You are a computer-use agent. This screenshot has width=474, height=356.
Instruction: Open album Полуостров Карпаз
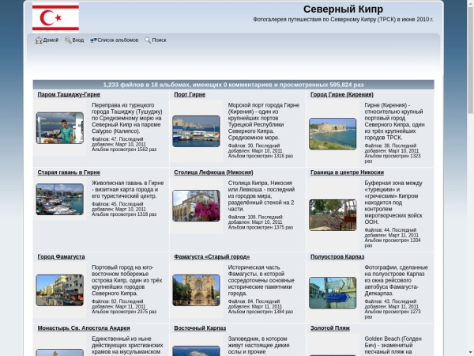tap(337, 256)
